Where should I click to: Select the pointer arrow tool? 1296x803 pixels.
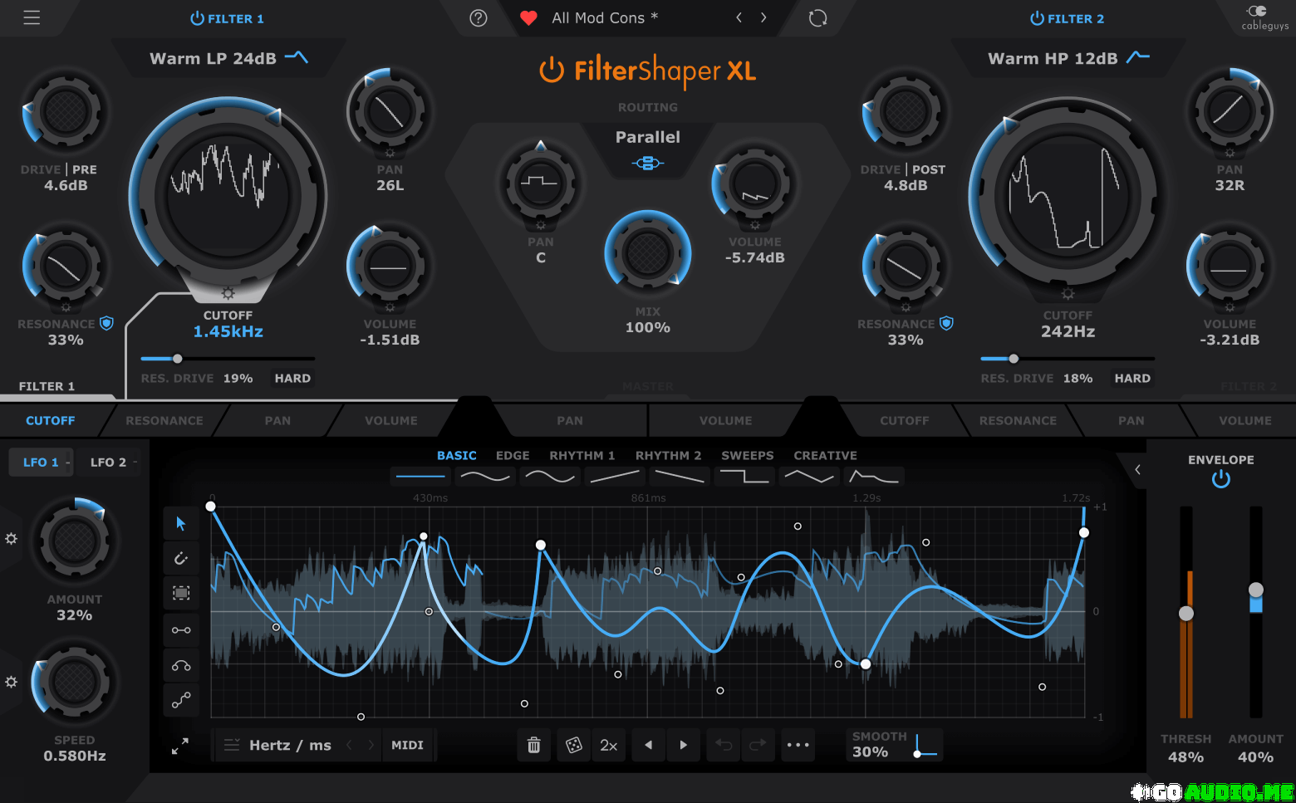tap(181, 523)
